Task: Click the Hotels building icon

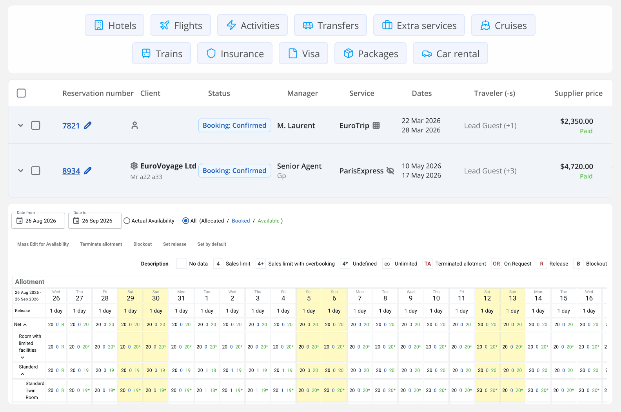Action: click(x=99, y=25)
